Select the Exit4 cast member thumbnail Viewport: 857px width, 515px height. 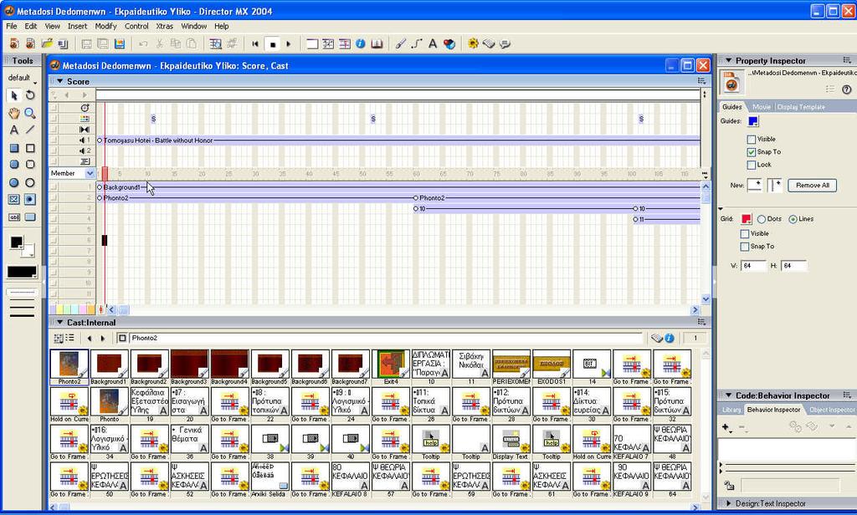pyautogui.click(x=391, y=367)
